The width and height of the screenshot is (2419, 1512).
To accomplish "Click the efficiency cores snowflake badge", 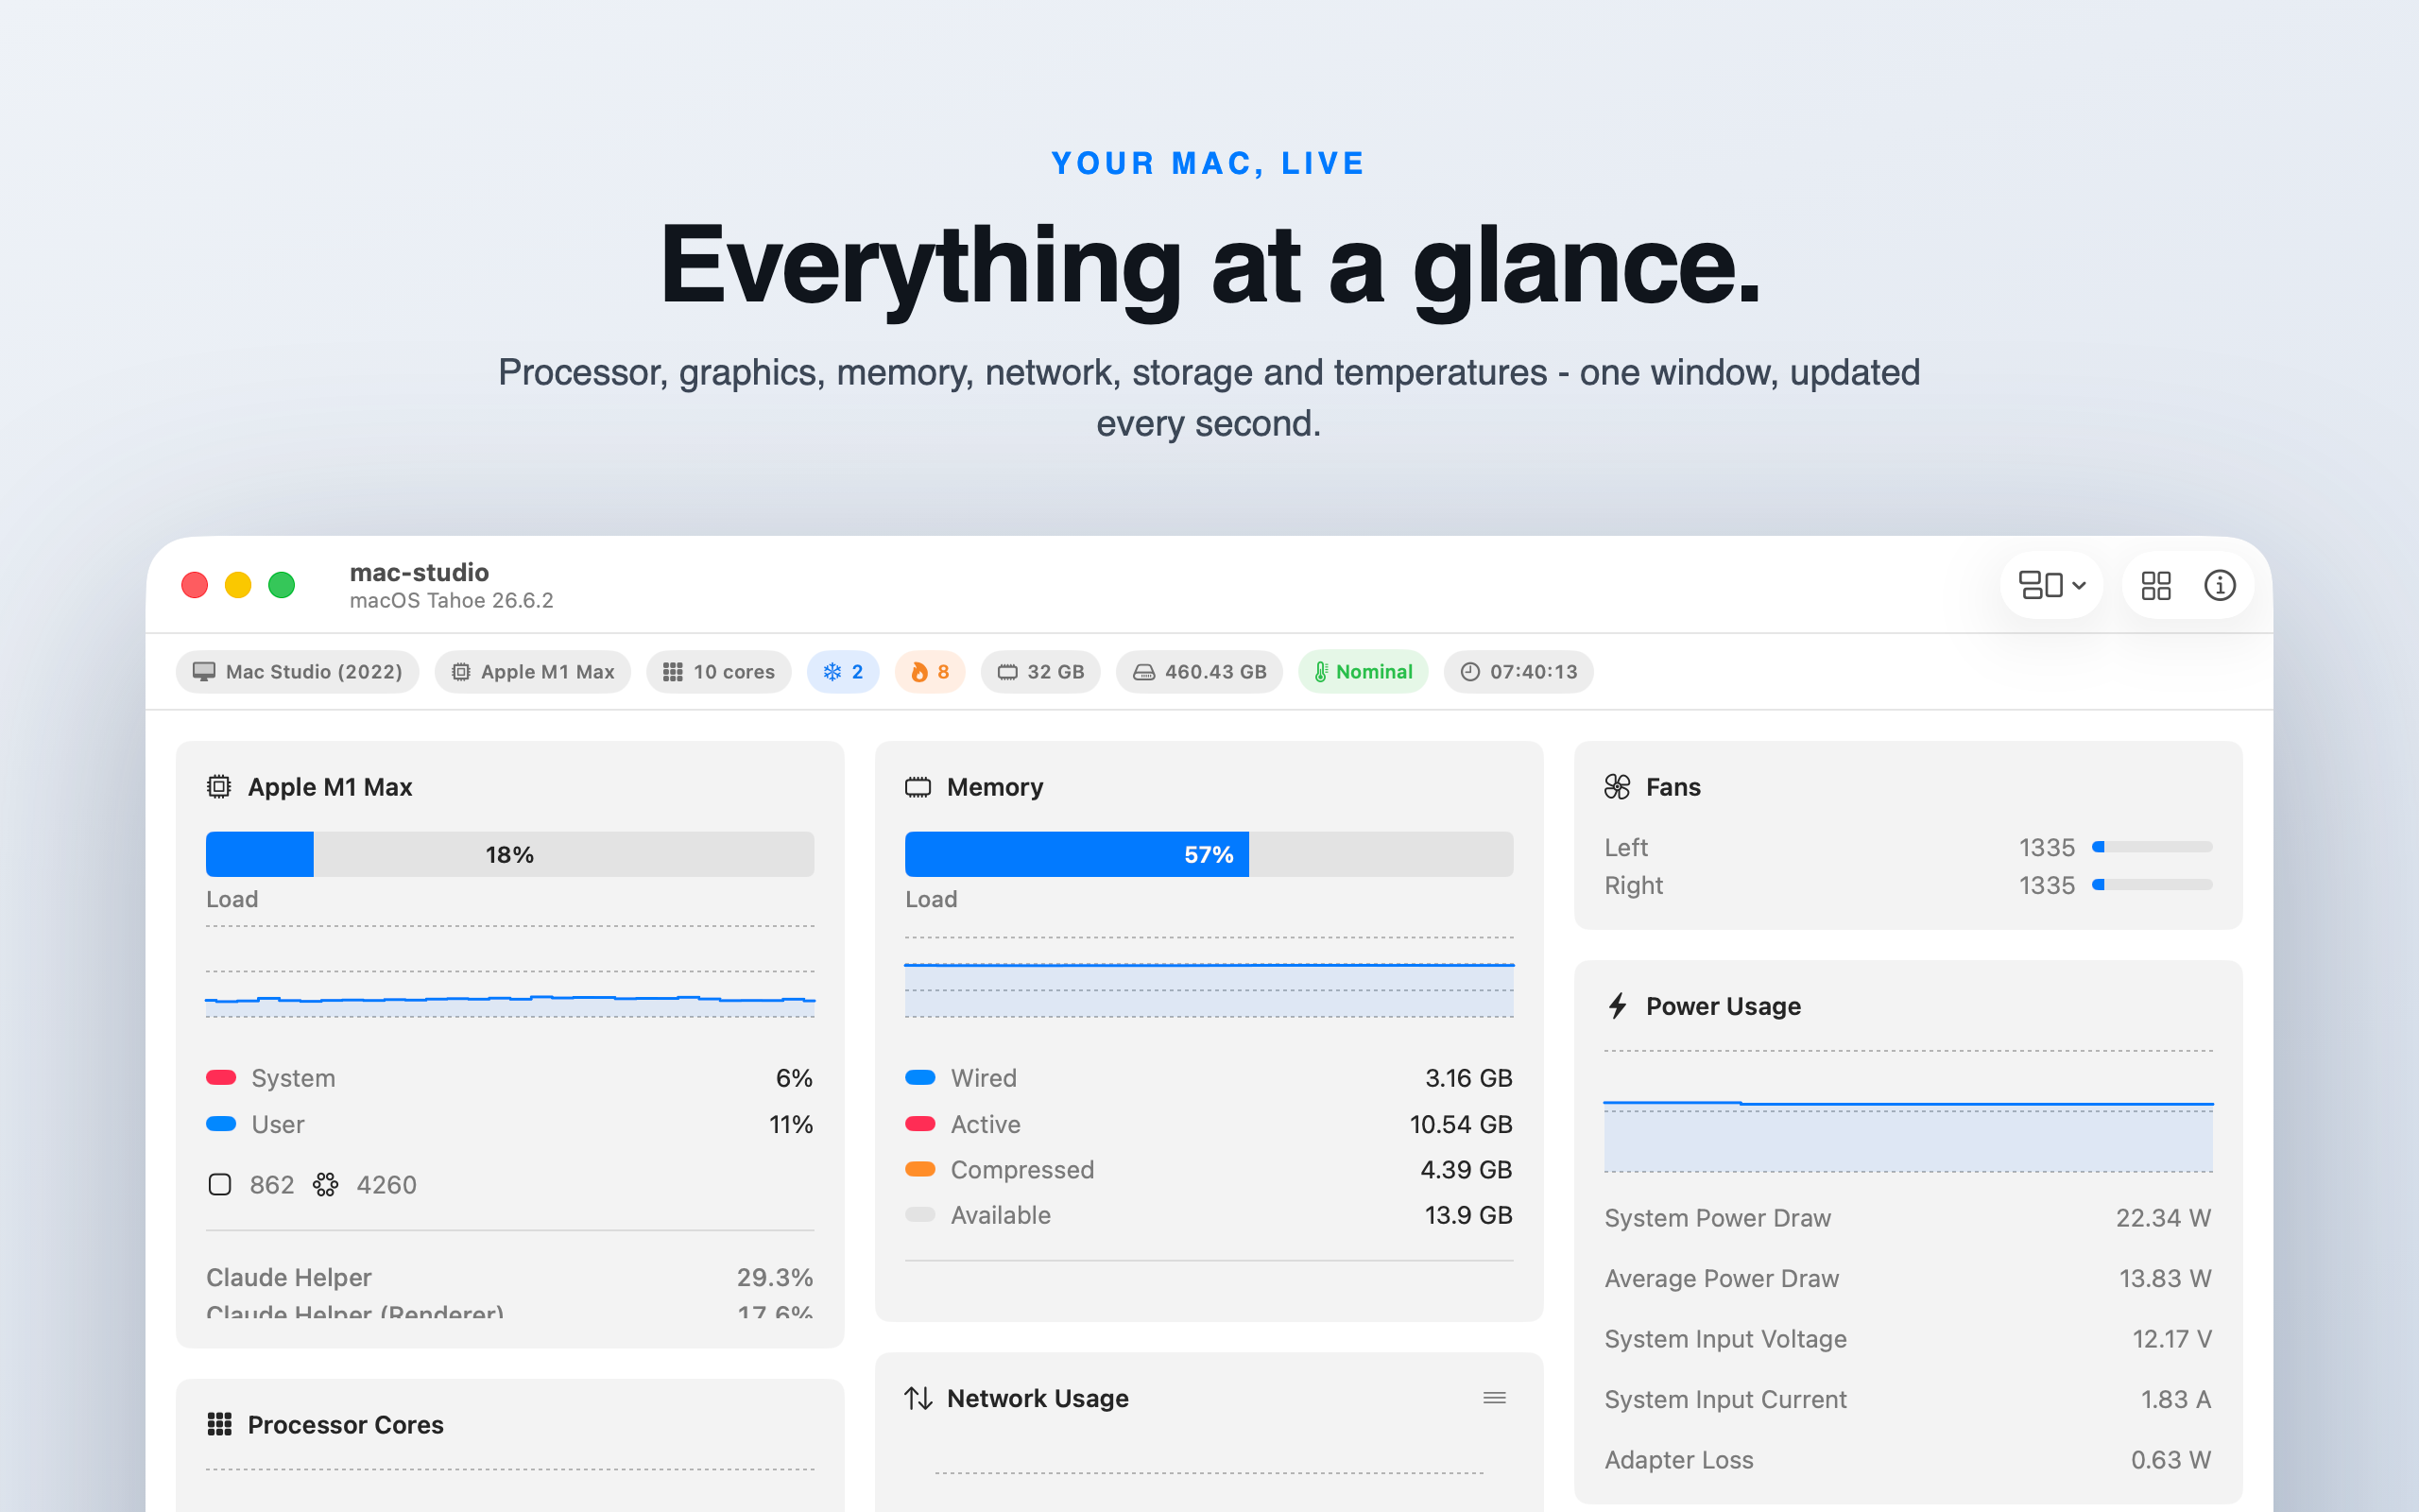I will (x=843, y=672).
